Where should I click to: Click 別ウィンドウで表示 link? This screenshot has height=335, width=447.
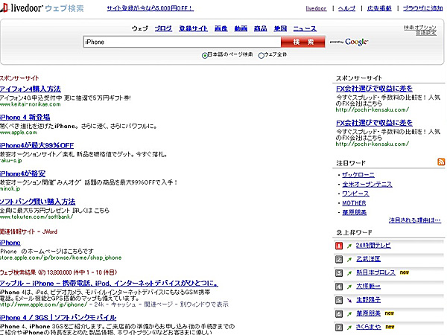tap(204, 304)
